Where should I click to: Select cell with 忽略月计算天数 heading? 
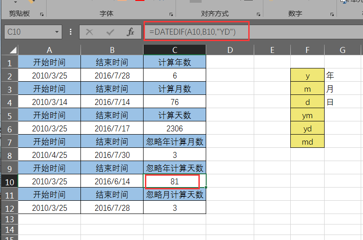coord(175,194)
